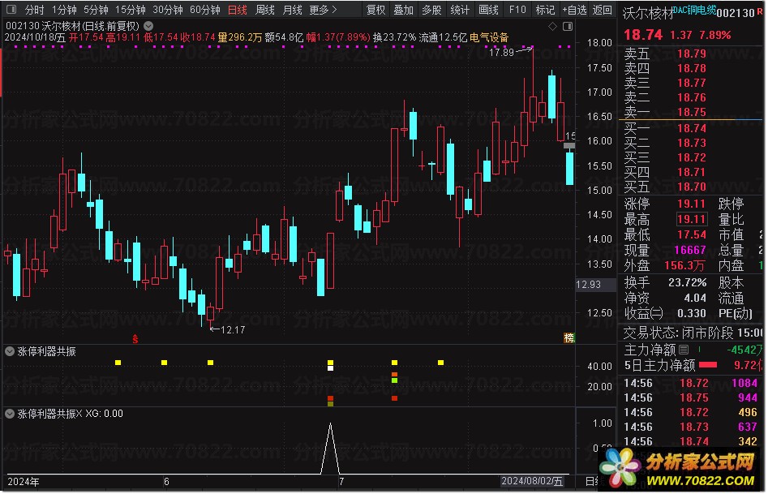Click the 沃尔核材 stock name in quote panel
768x494 pixels.
(648, 13)
